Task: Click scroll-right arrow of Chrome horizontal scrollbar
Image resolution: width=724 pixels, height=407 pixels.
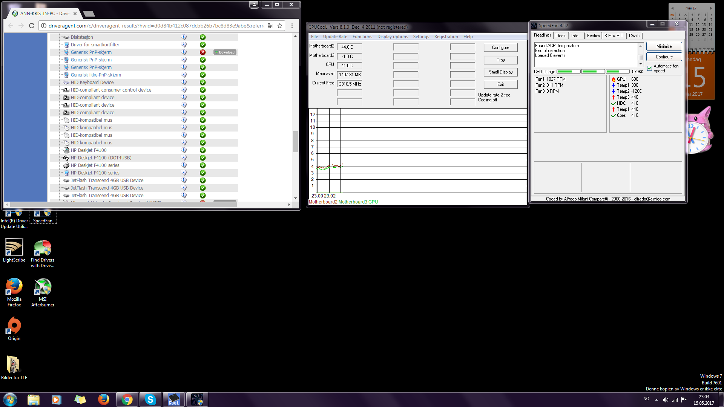Action: 289,205
